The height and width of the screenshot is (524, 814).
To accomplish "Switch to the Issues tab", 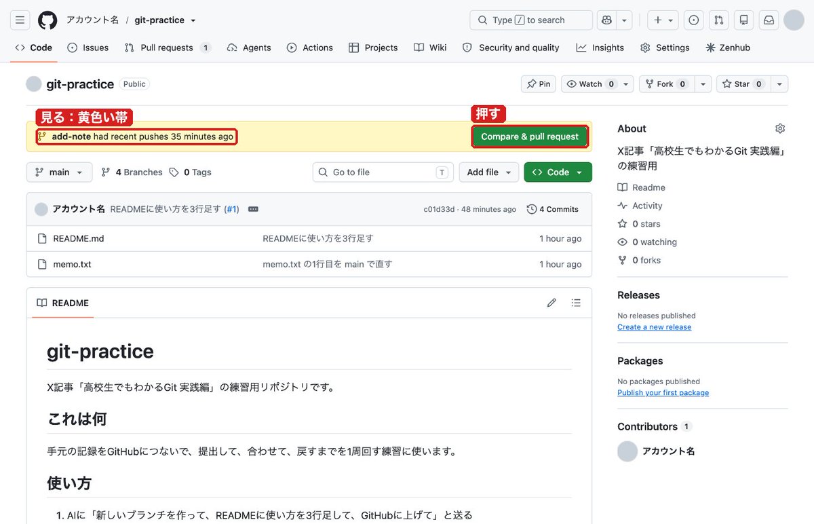I will click(x=88, y=48).
